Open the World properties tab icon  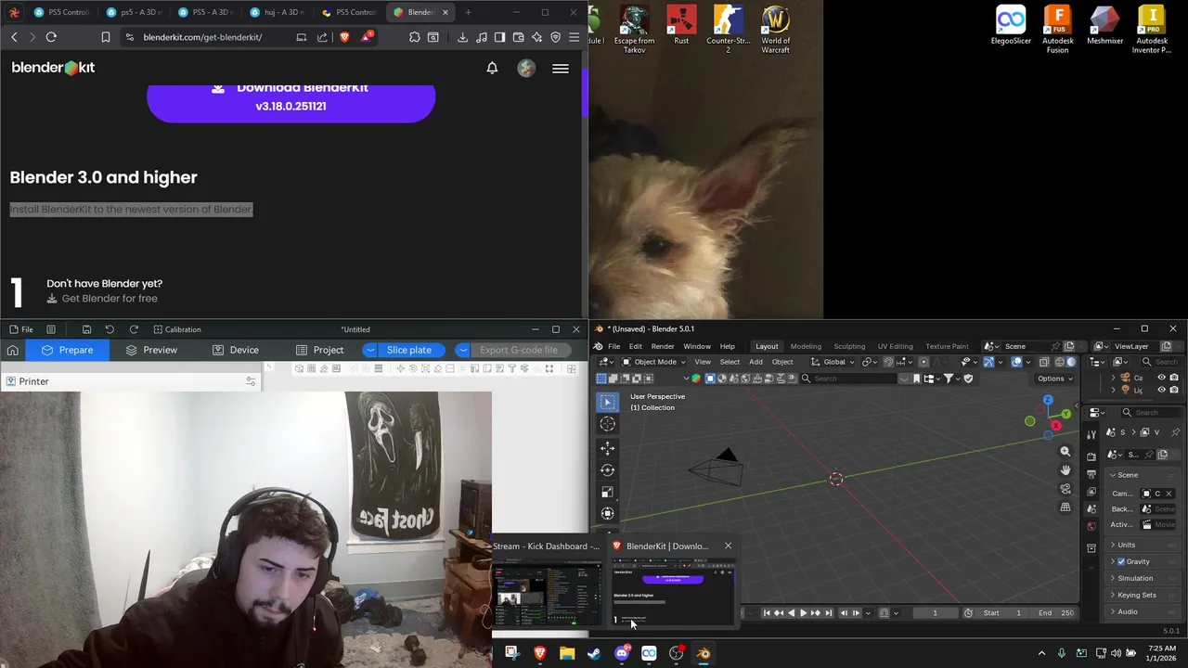pos(1091,526)
